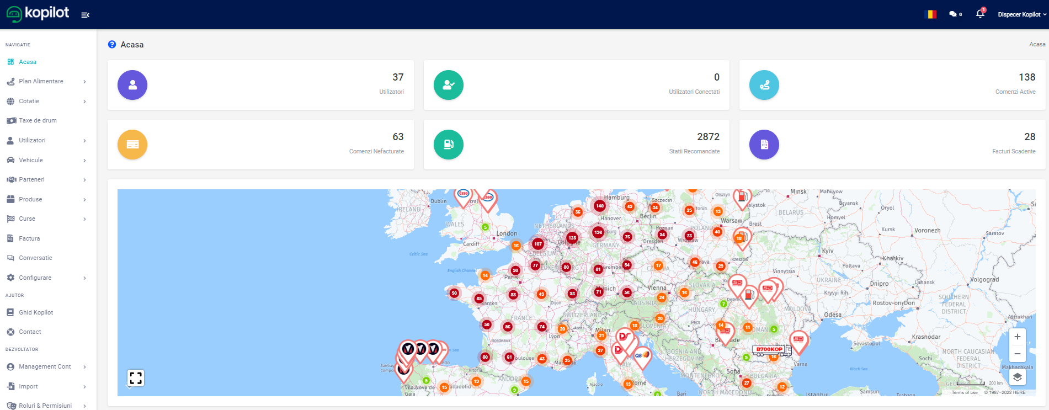Expand the Plan Alimentare menu

click(41, 82)
